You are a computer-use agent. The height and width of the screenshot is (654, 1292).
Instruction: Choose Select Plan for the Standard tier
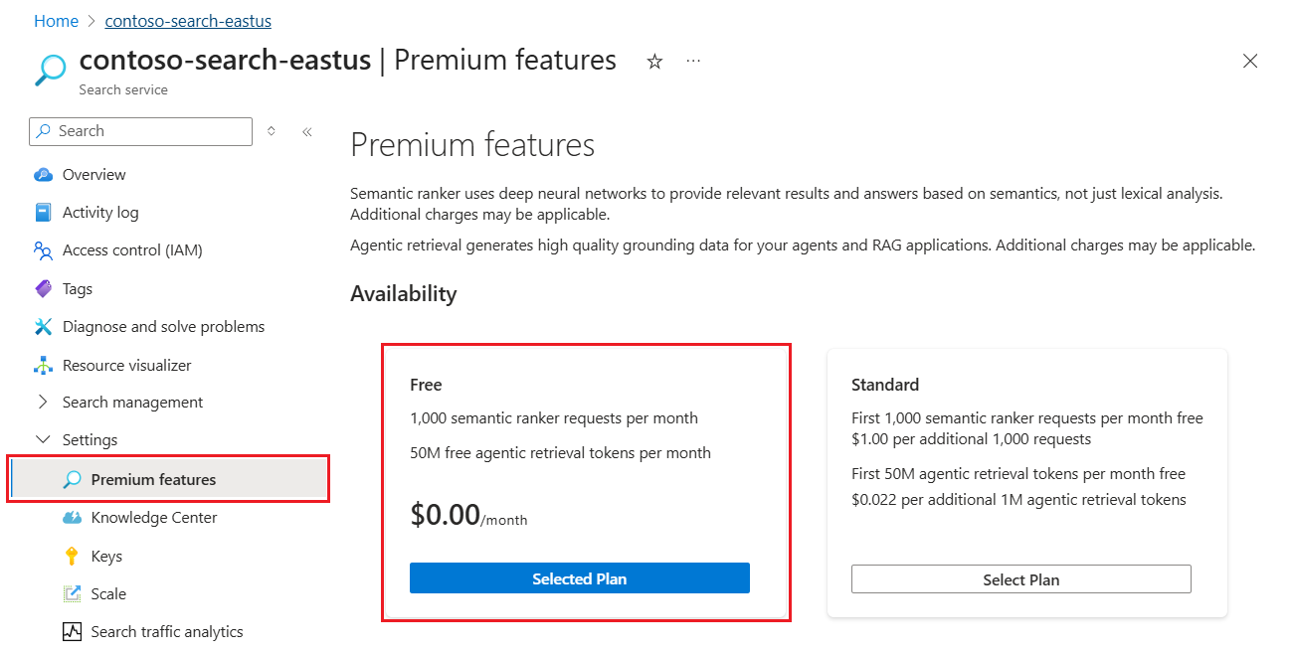tap(1021, 578)
